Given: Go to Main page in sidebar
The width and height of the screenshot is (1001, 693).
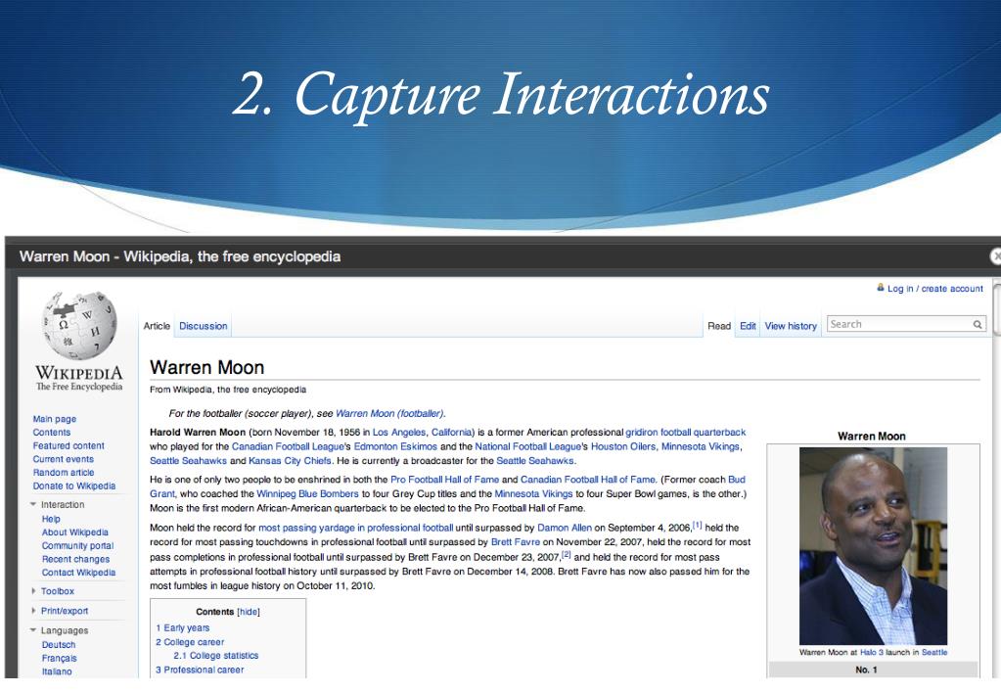Looking at the screenshot, I should tap(54, 419).
